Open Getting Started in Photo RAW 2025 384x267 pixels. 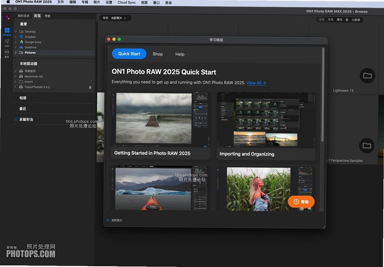tap(161, 126)
